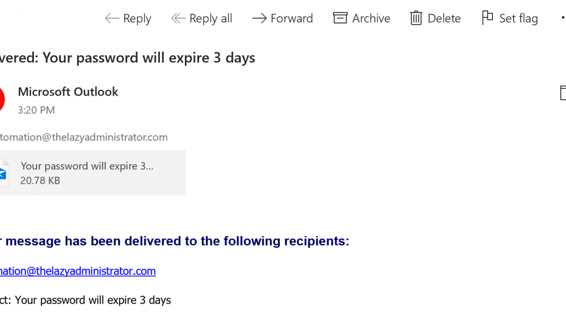566x314 pixels.
Task: Choose the Reply all text label
Action: pos(211,19)
